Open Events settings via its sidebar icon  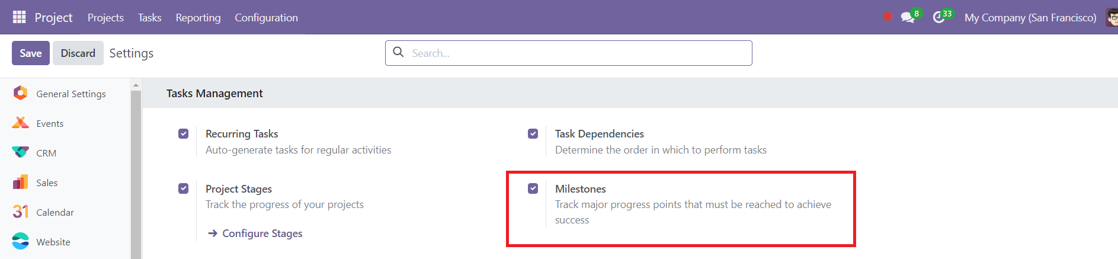click(20, 123)
